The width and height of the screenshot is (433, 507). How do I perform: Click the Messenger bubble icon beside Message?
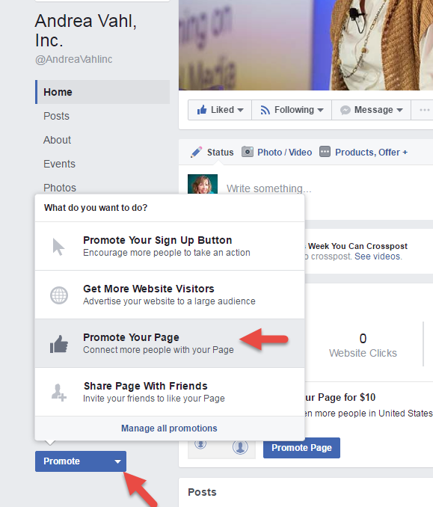(346, 110)
